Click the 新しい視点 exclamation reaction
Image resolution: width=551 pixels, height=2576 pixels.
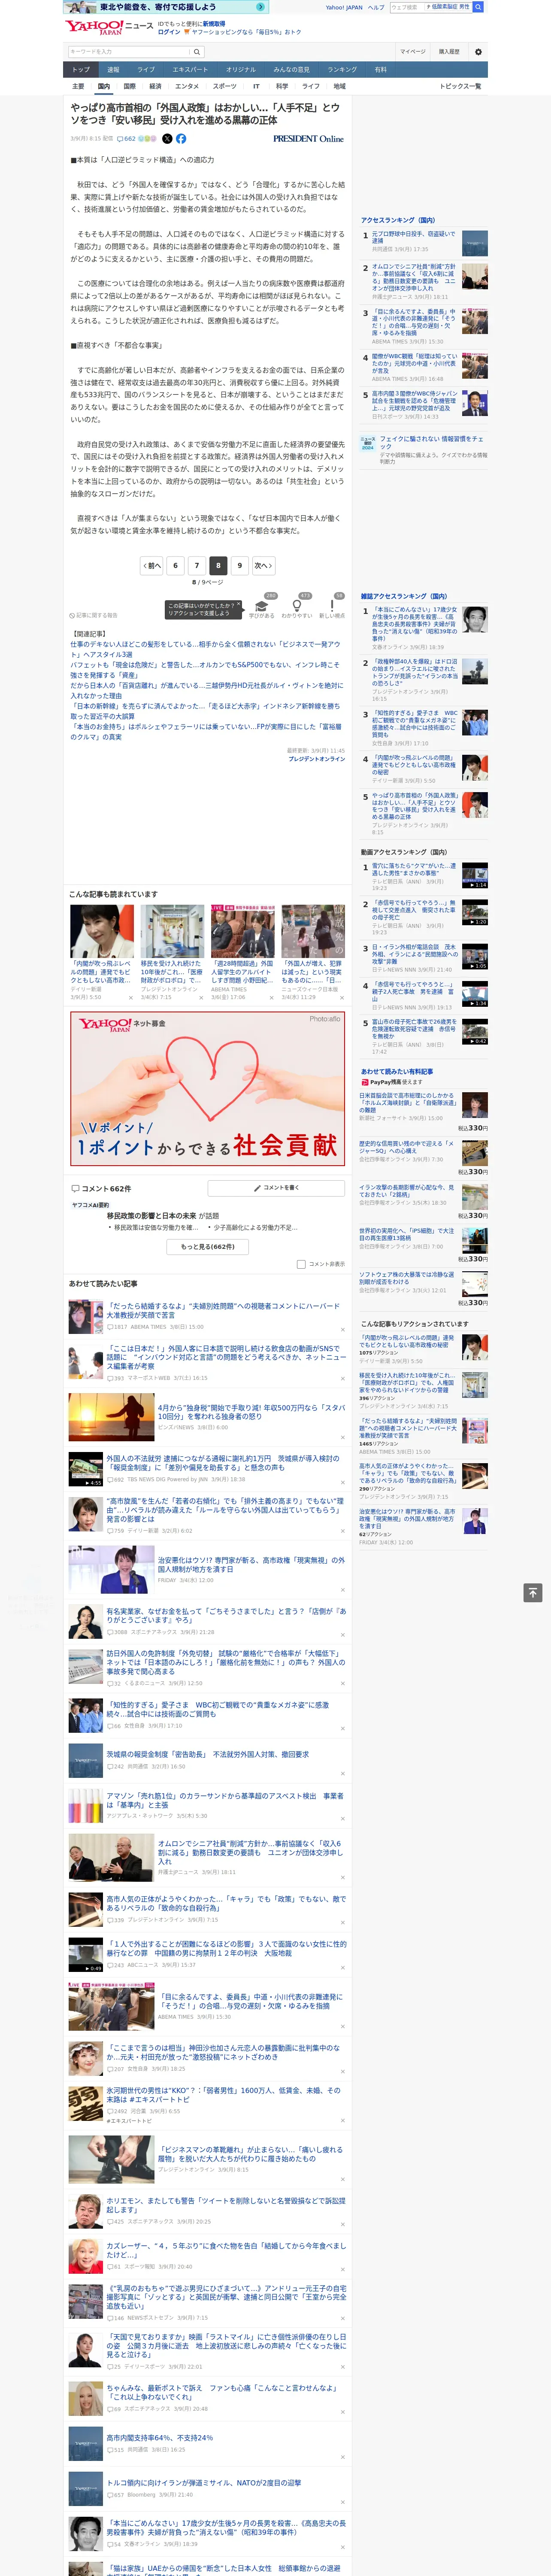[332, 609]
